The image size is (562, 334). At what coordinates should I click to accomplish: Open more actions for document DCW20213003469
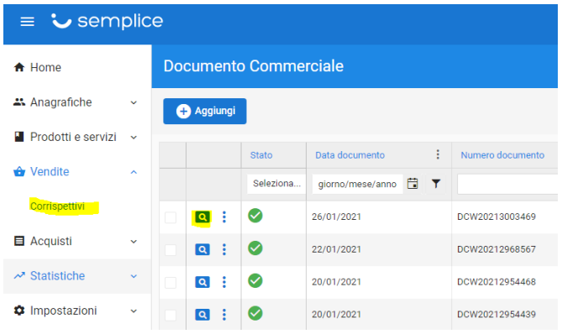click(x=224, y=217)
